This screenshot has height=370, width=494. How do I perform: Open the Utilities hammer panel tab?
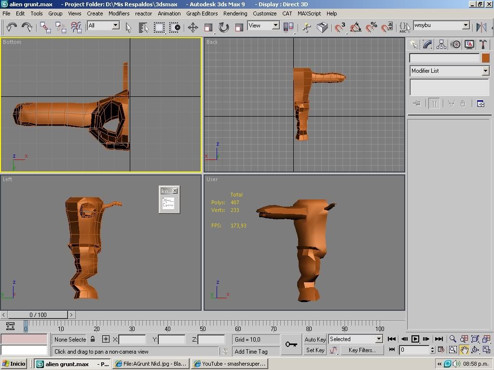pyautogui.click(x=483, y=44)
